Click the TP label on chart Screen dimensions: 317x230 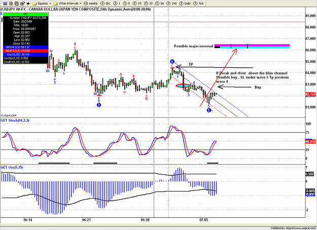tap(191, 64)
